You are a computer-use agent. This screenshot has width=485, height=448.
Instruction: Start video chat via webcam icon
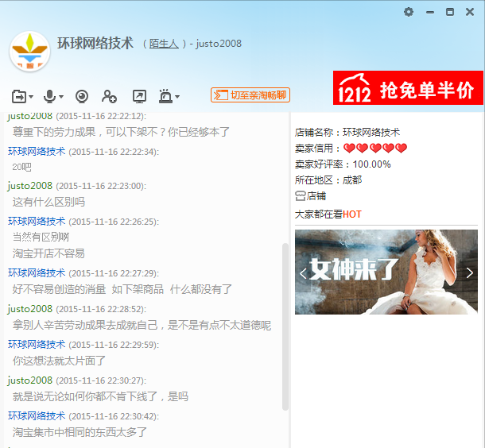pos(82,96)
